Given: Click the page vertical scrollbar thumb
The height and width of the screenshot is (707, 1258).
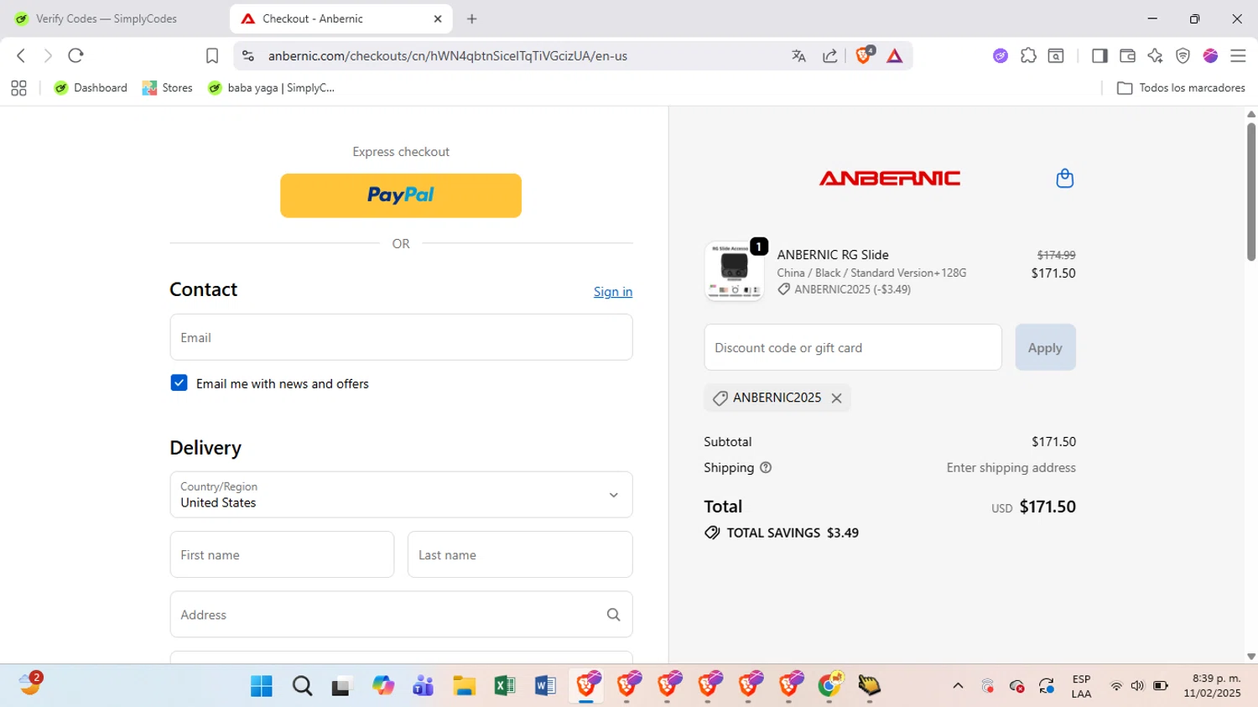Looking at the screenshot, I should 1250,191.
